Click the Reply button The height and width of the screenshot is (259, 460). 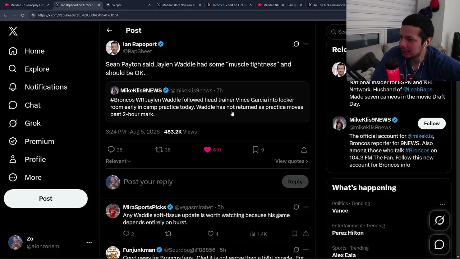(x=295, y=182)
